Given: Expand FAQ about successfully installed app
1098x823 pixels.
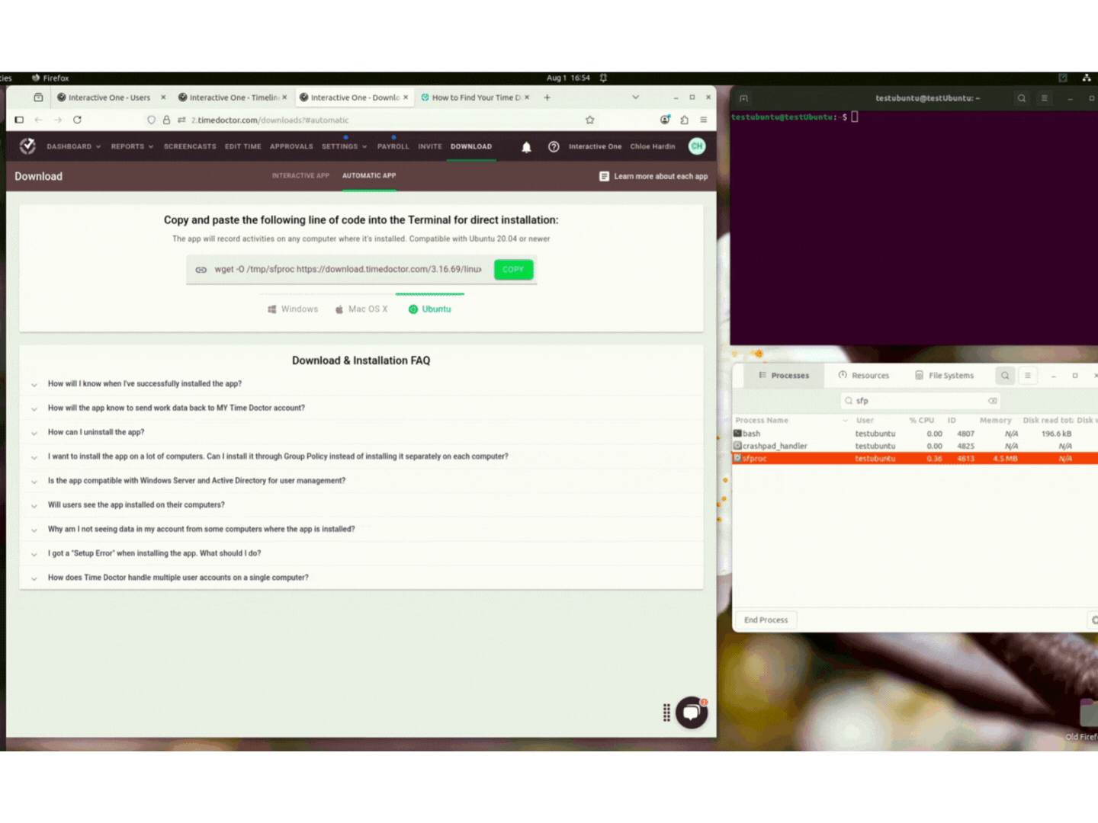Looking at the screenshot, I should point(361,384).
